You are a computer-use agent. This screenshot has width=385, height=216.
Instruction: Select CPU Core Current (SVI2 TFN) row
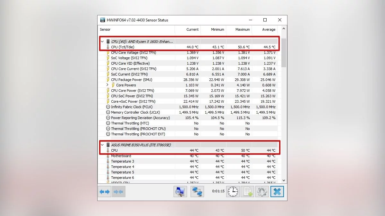[188, 69]
